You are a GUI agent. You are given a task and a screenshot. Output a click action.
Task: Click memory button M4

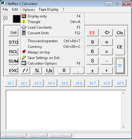coord(51,83)
